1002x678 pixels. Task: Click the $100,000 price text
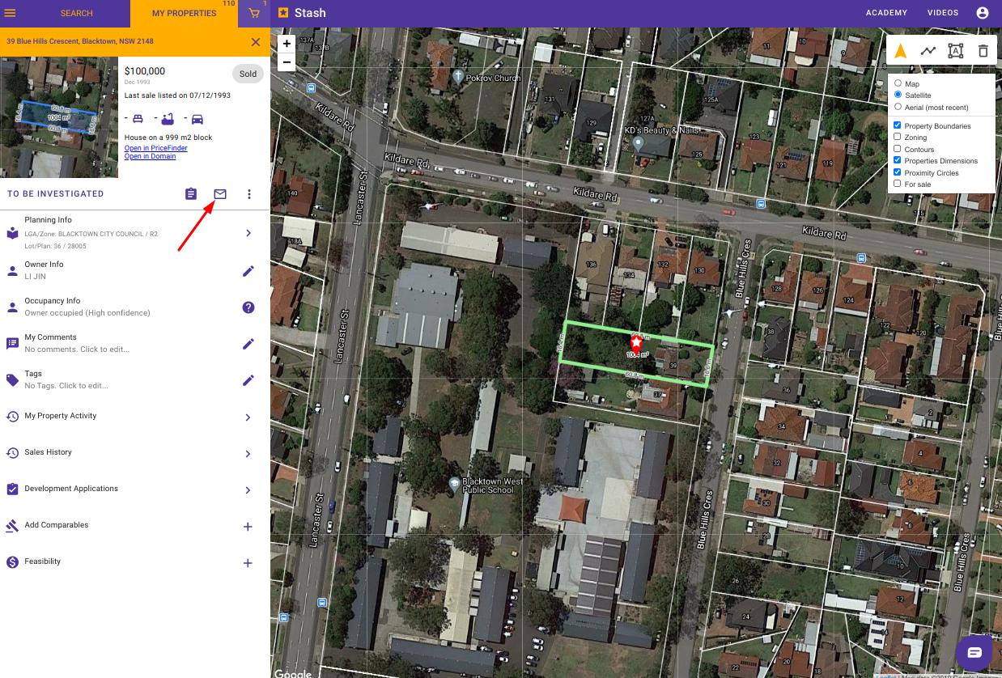click(x=145, y=71)
